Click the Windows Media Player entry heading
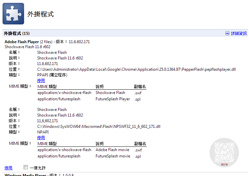The width and height of the screenshot is (249, 176). [26, 175]
